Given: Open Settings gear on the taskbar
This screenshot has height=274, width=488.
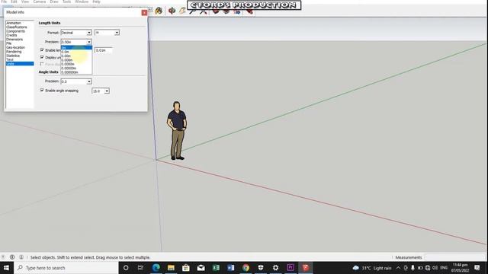Looking at the screenshot, I should click(x=275, y=268).
